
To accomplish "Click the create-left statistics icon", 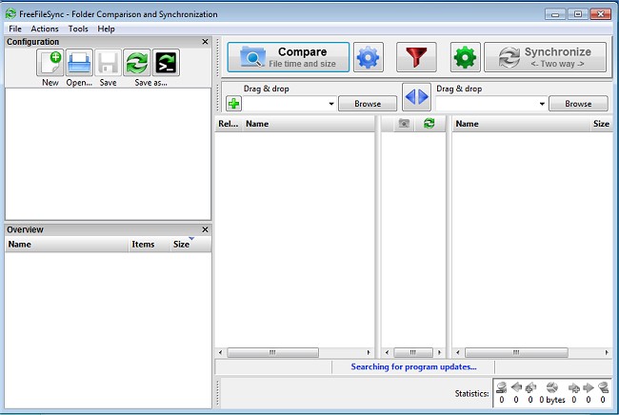I will 530,387.
